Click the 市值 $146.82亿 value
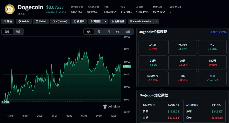Image resolution: width=229 pixels, height=123 pixels. point(110,12)
